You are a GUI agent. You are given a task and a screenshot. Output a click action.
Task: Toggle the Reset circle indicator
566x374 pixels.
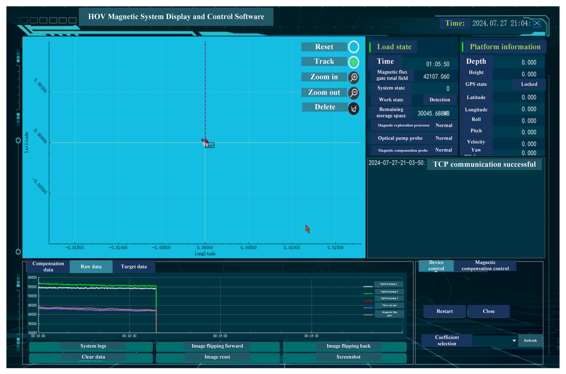tap(354, 47)
